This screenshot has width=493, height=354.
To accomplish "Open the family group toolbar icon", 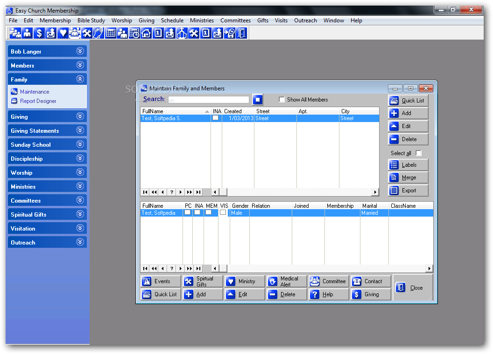I will 15,33.
